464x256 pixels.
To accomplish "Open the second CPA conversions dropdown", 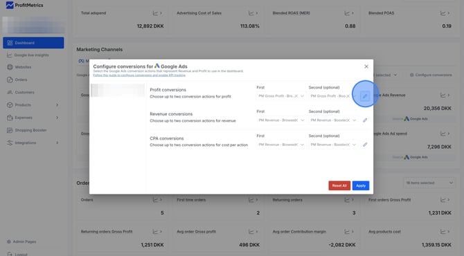I will click(333, 145).
